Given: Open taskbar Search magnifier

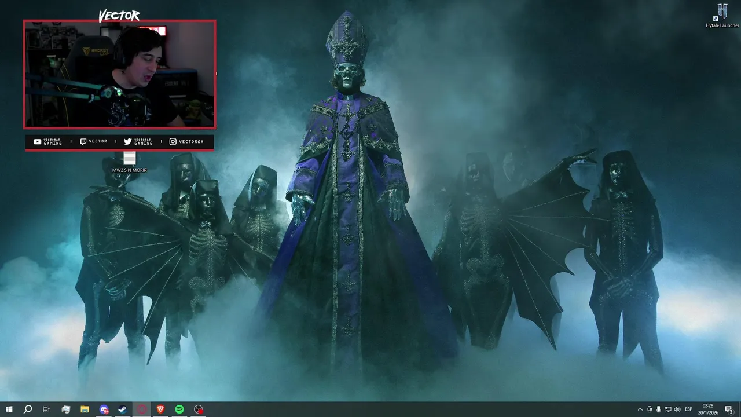Looking at the screenshot, I should (x=27, y=409).
